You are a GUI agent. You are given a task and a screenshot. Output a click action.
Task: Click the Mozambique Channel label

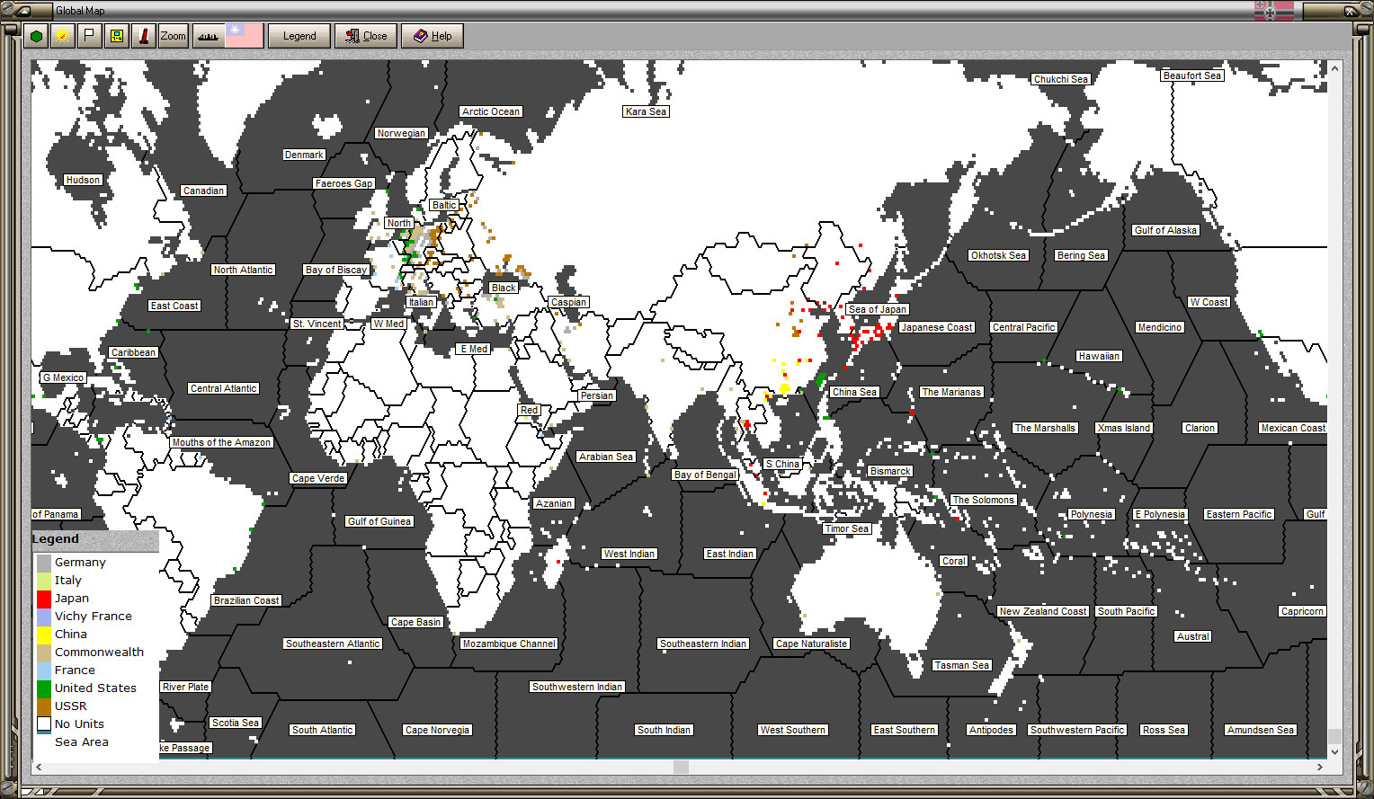509,644
